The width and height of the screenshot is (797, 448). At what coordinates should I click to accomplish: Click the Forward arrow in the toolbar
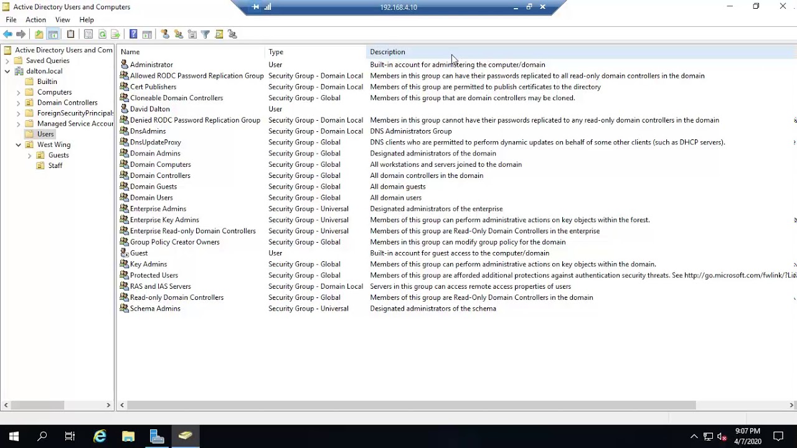(x=21, y=34)
